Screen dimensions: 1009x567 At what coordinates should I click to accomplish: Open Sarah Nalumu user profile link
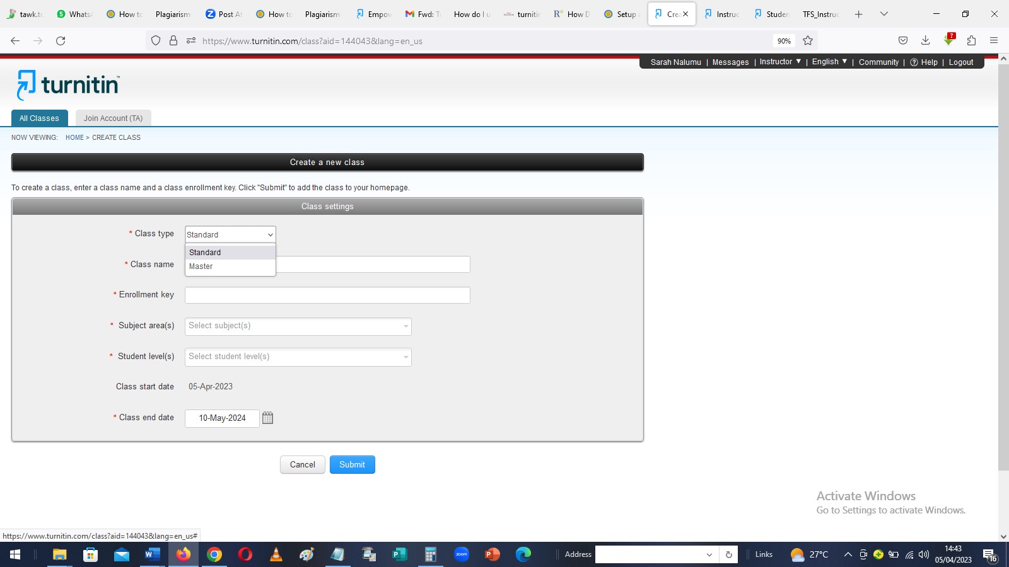pos(676,62)
